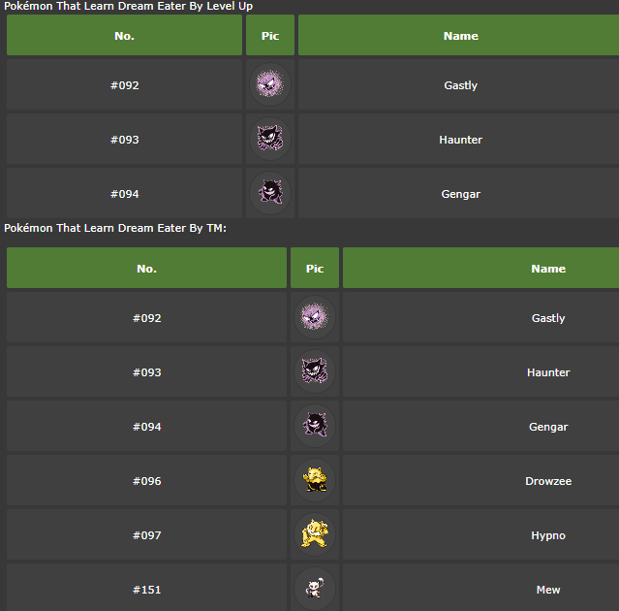Viewport: 619px width, 611px height.
Task: Click Haunter sprite in Level Up table
Action: 270,139
